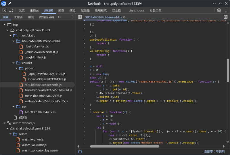Screen dimensions: 230x155
Task: Click the a.onerror function line
Action: (110, 112)
